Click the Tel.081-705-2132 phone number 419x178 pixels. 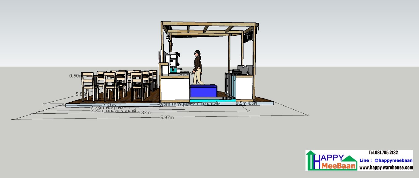click(x=383, y=153)
